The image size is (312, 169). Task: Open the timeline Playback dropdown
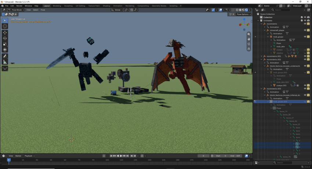point(29,156)
